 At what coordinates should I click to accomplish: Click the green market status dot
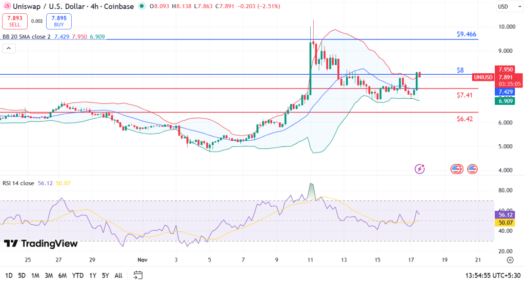click(143, 7)
